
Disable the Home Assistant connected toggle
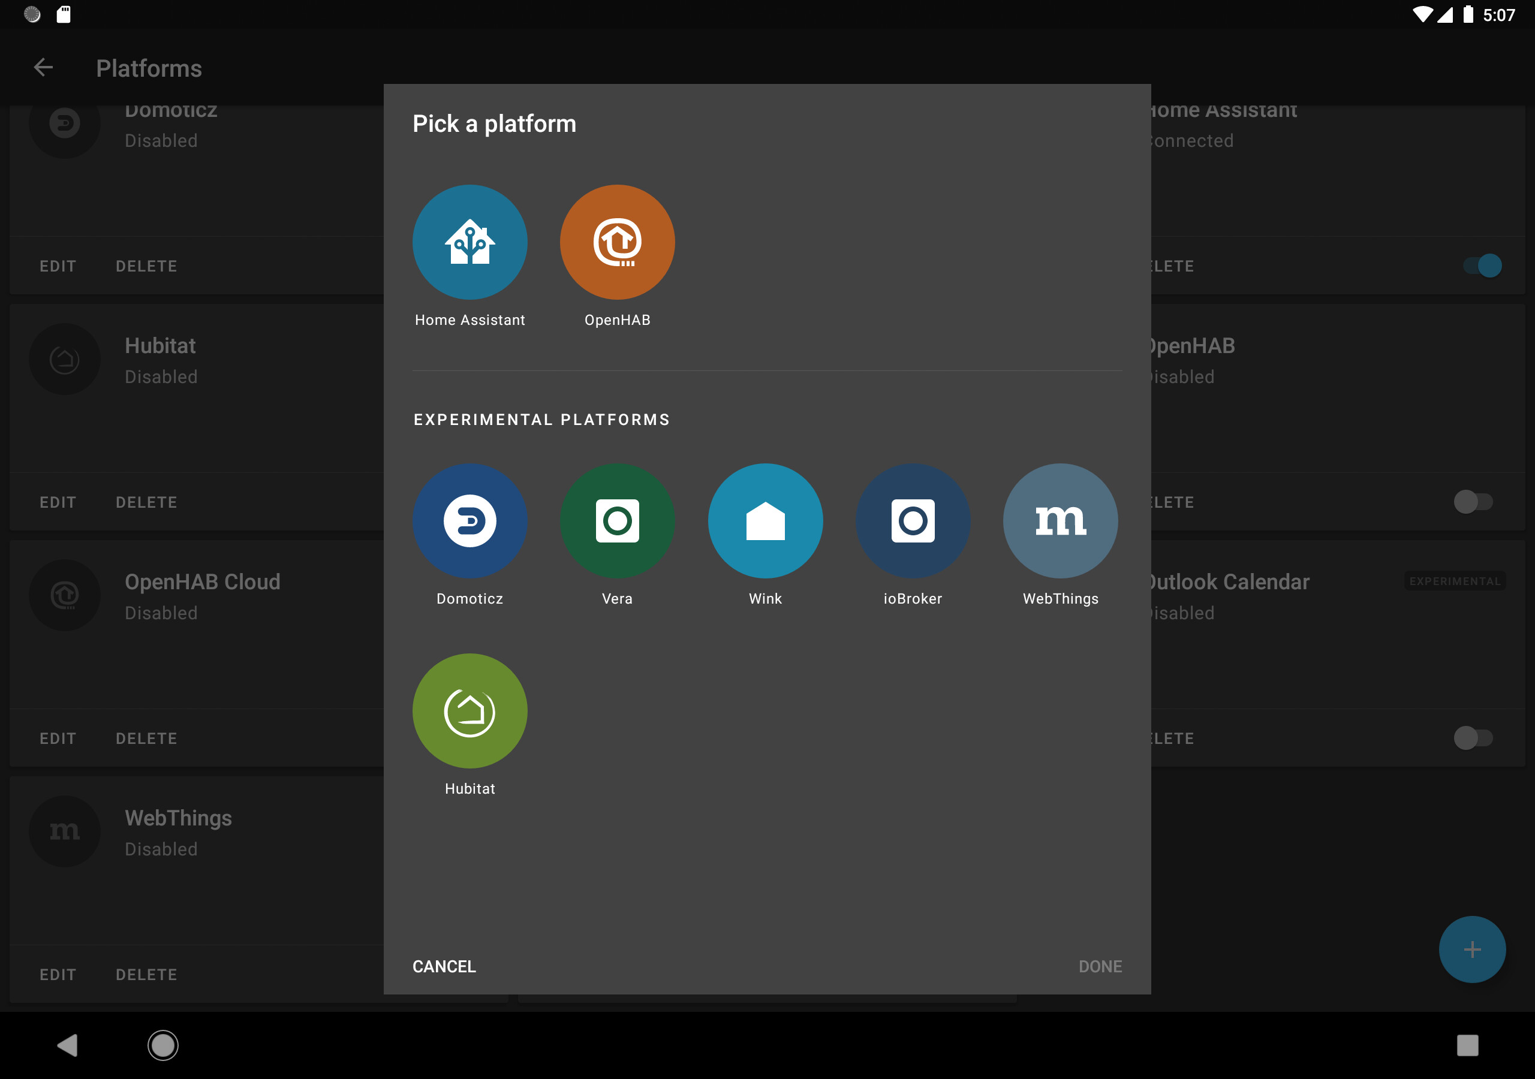point(1482,266)
